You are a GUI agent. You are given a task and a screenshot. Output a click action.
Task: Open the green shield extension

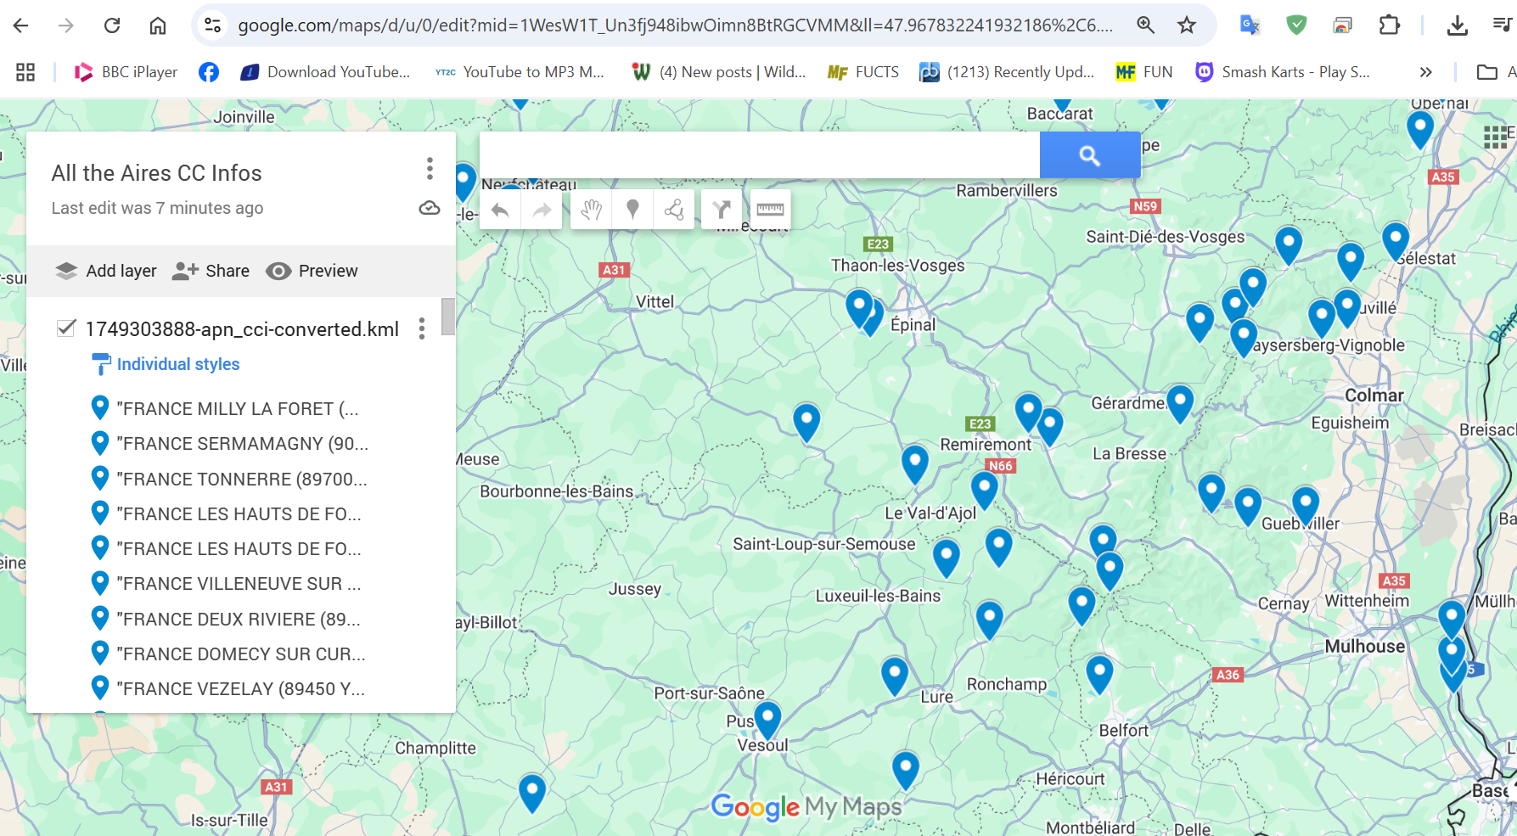pos(1296,25)
